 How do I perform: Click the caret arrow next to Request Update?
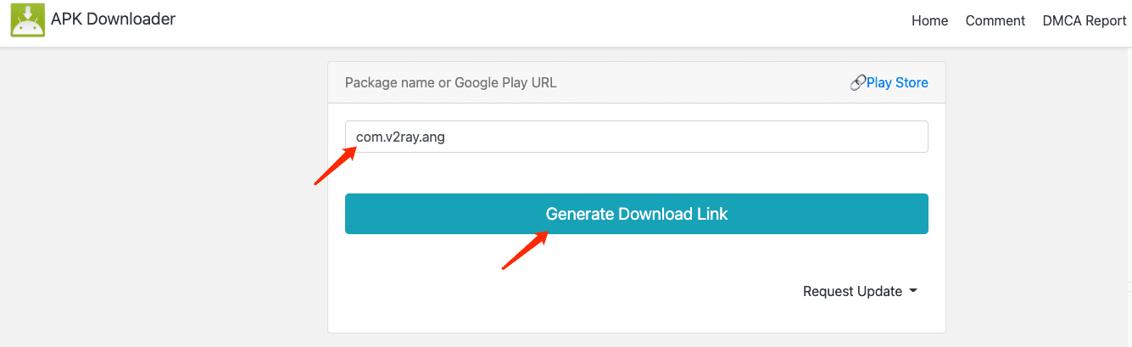913,291
